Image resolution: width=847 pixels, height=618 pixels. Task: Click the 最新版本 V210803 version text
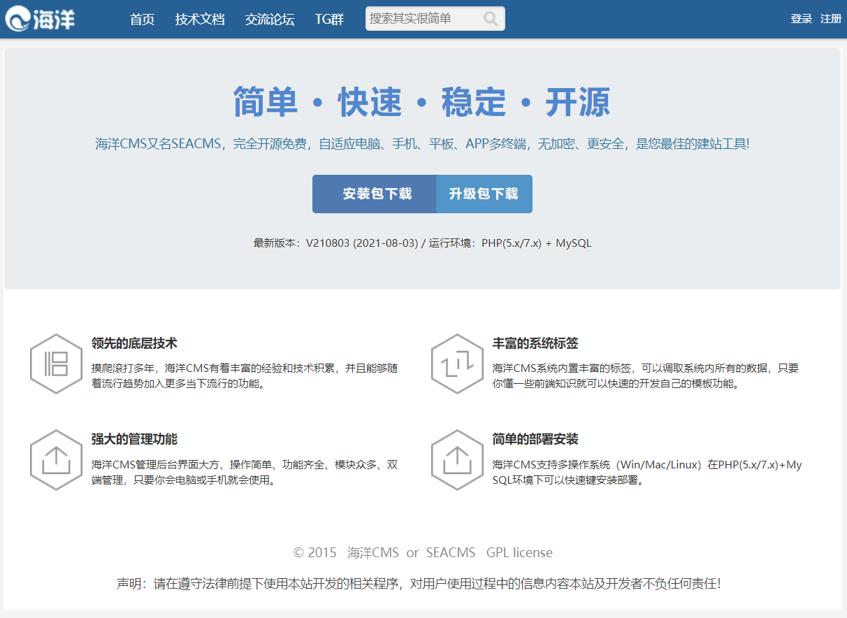click(422, 243)
